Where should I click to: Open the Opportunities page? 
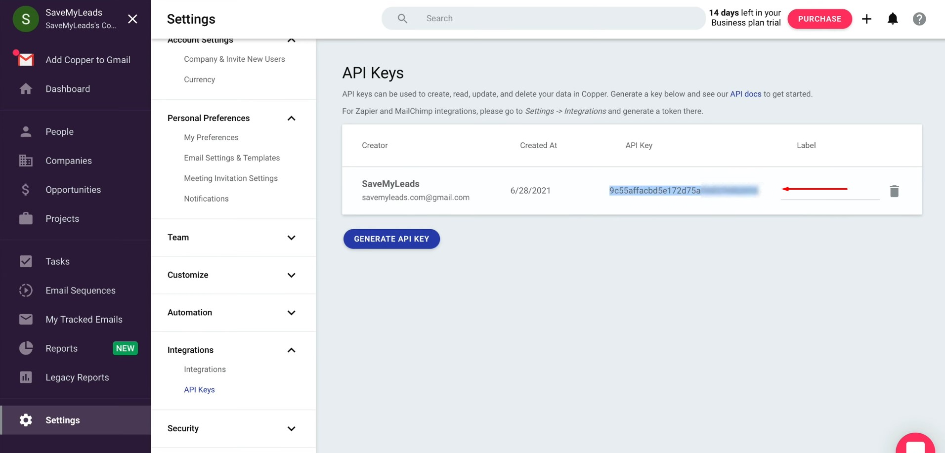click(x=73, y=190)
